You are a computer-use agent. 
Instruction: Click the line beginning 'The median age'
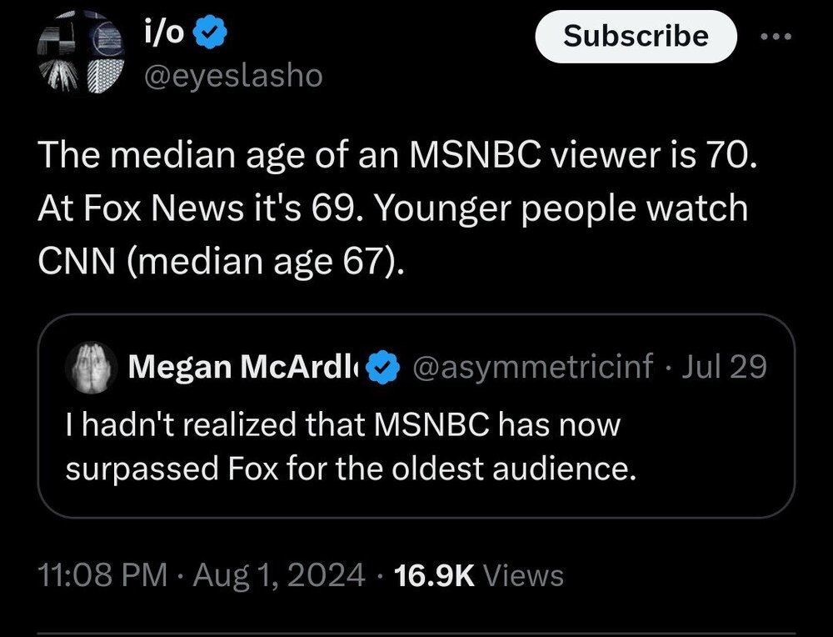(398, 155)
